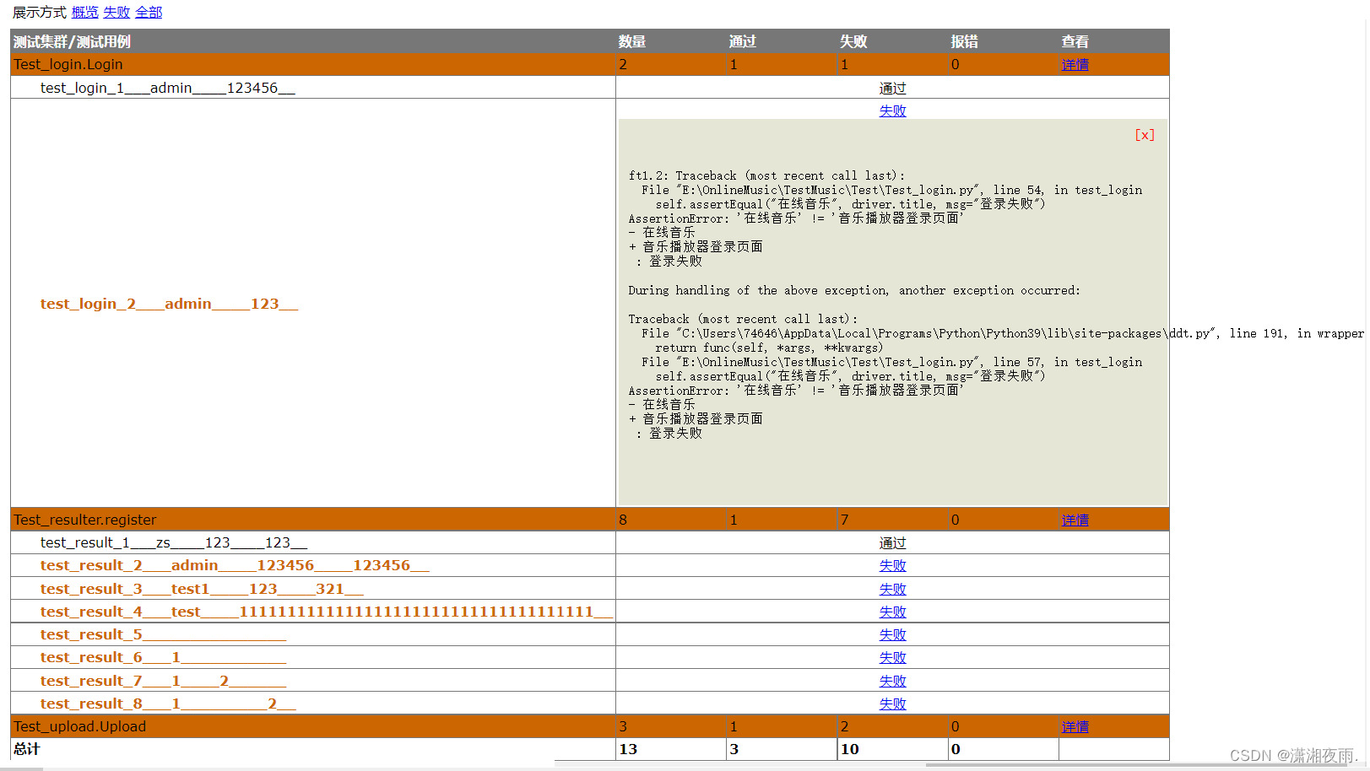The width and height of the screenshot is (1370, 771).
Task: Expand 失败 details for test_result_8
Action: point(892,704)
